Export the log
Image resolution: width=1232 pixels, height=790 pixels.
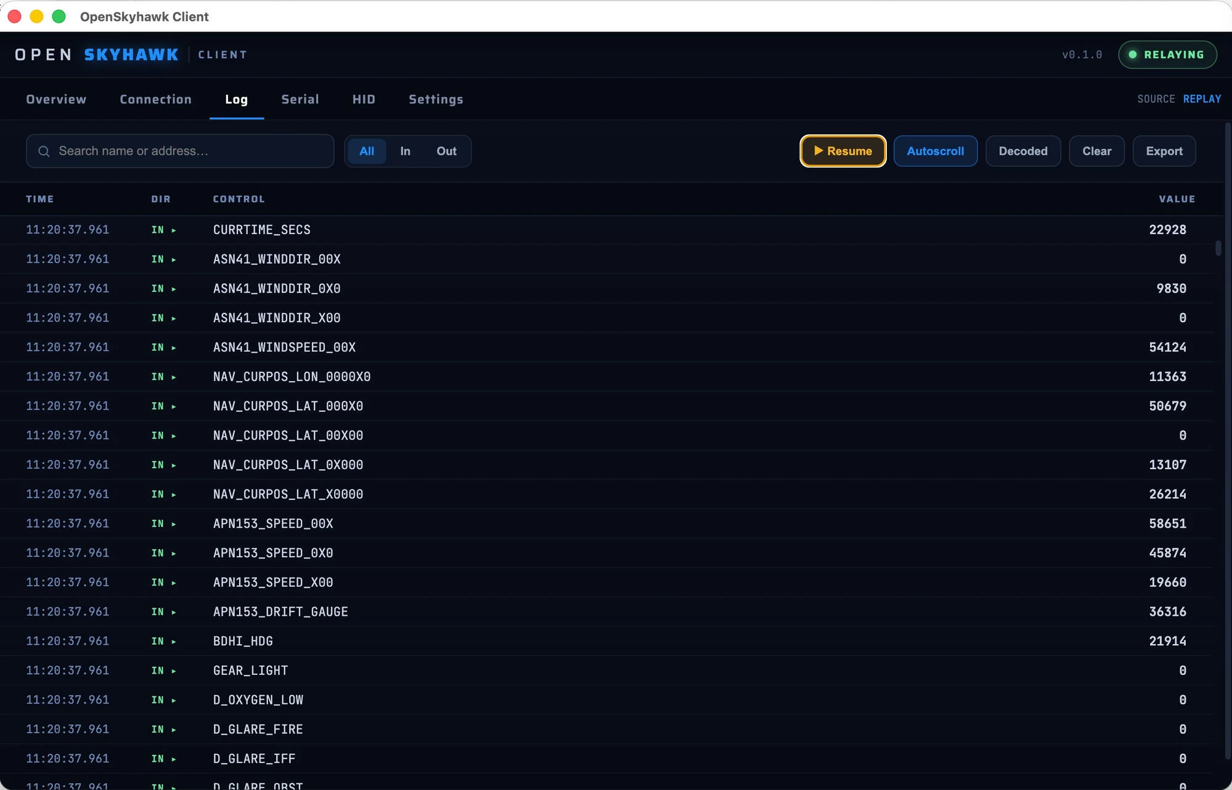1164,151
